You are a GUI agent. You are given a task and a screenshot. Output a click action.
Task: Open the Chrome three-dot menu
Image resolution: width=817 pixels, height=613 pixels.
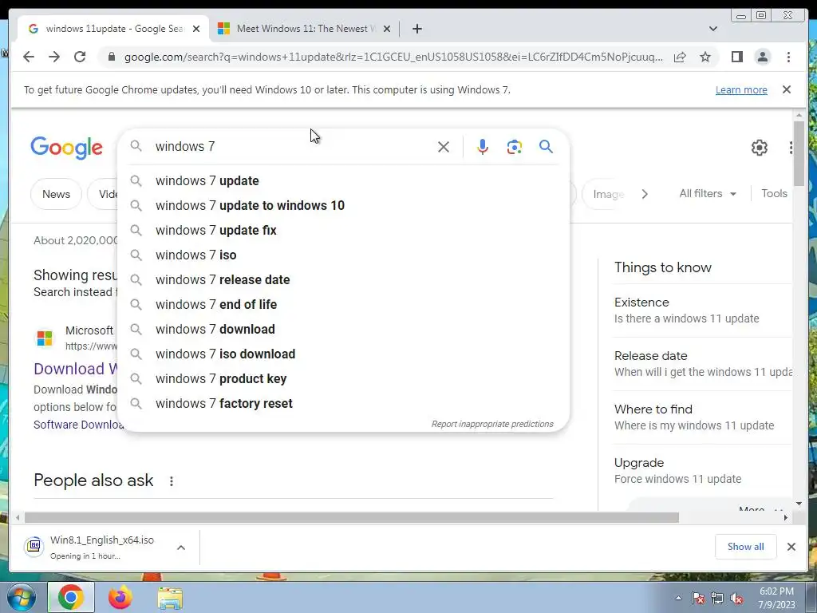789,57
